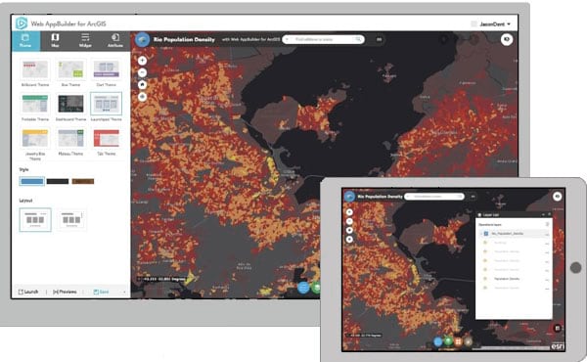Click the Launch button
The width and height of the screenshot is (587, 362).
28,292
